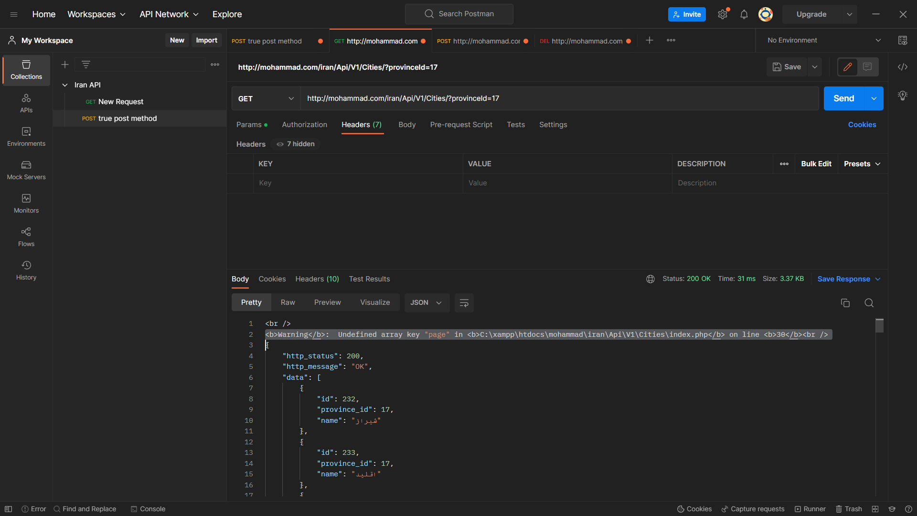Open Presets dropdown

[x=862, y=164]
